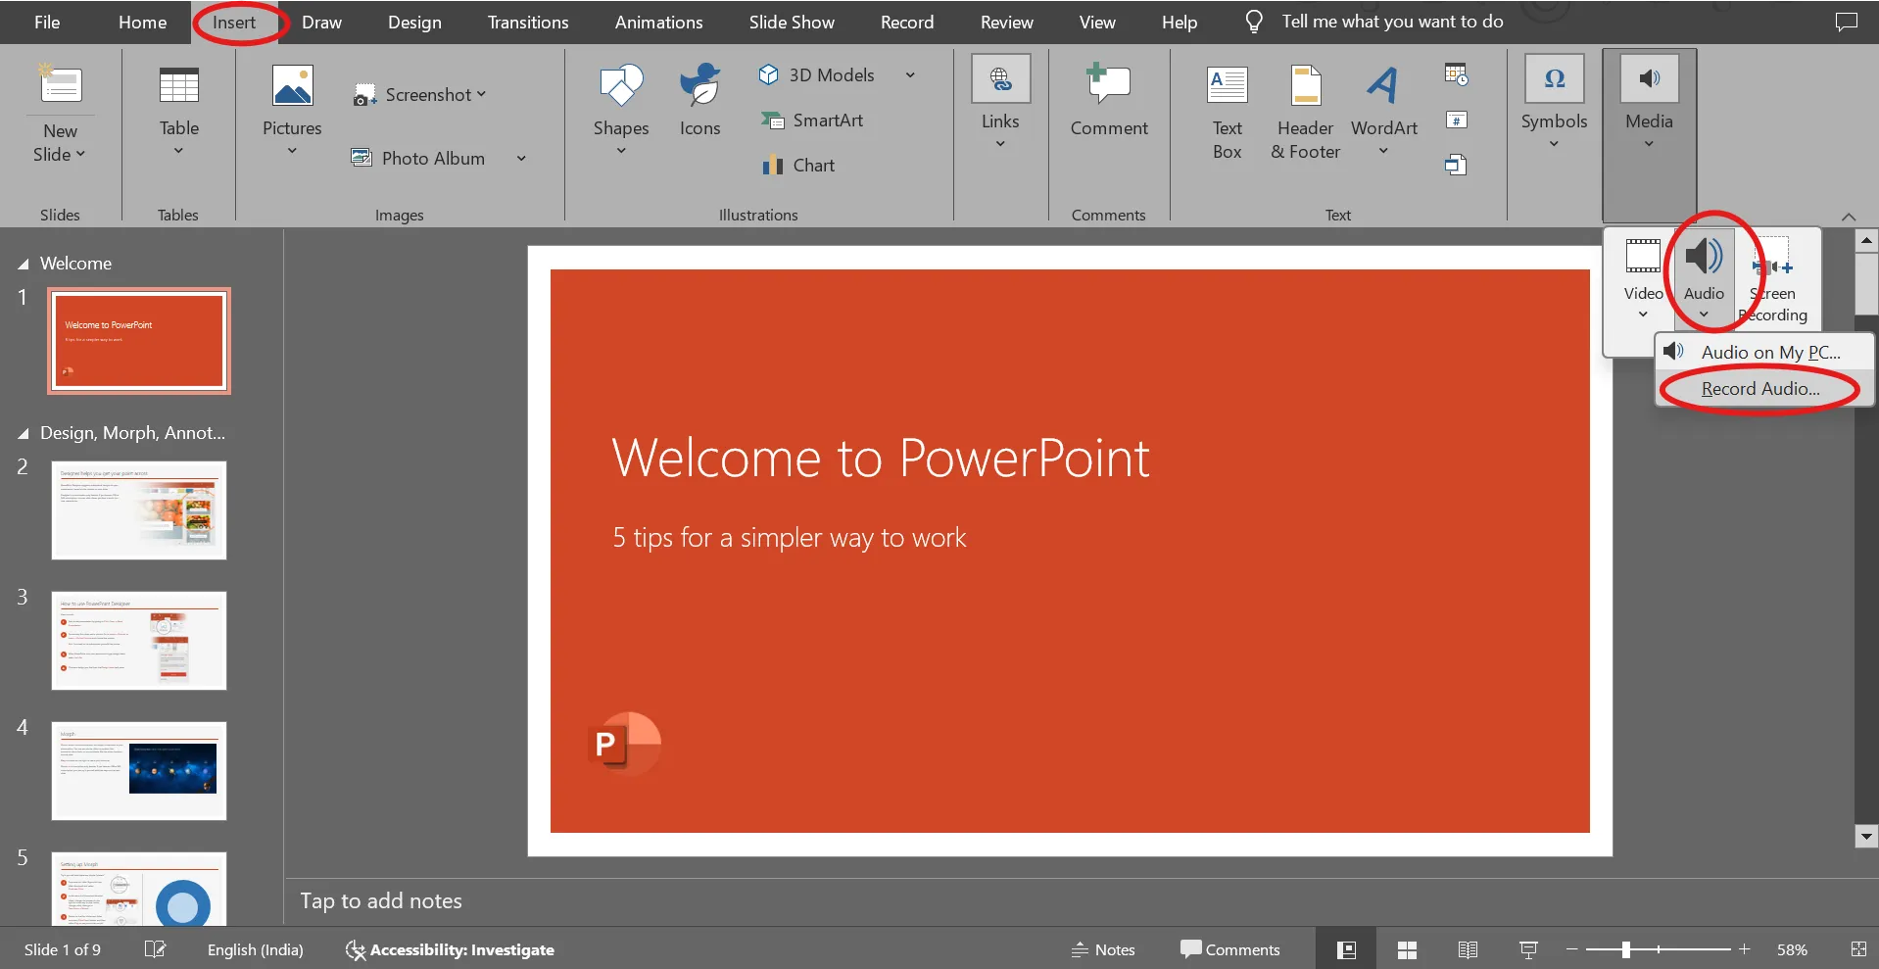Collapse the Welcome section
Viewport: 1879px width, 969px height.
coord(23,265)
